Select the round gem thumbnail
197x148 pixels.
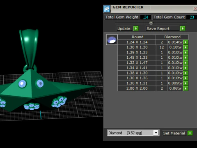click(112, 39)
